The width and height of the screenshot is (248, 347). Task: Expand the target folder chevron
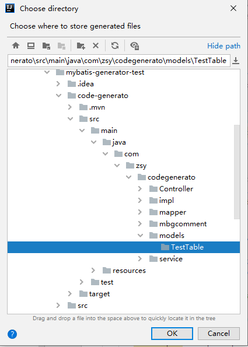pos(70,294)
